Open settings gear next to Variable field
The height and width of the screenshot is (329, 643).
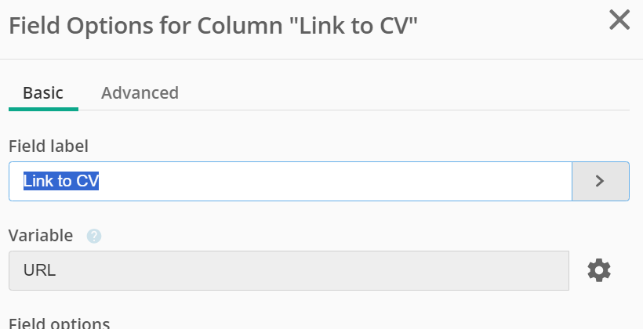pos(599,270)
